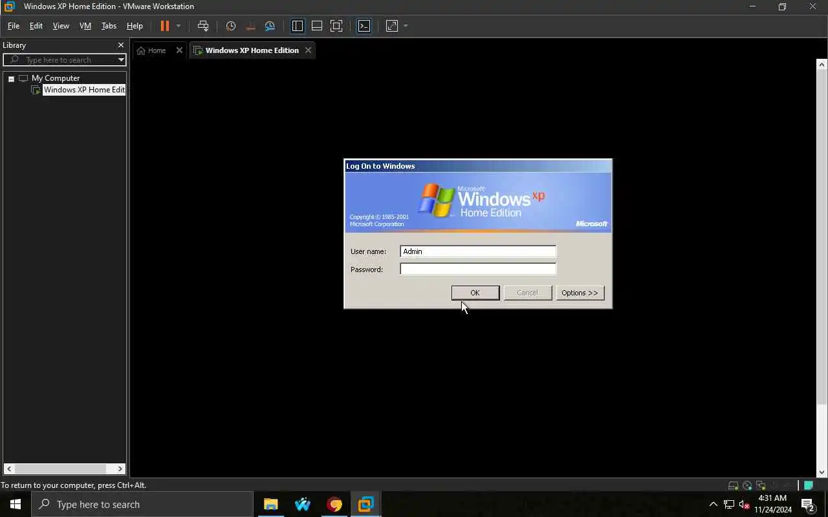Screen dimensions: 828x517
Task: Enter full screen mode
Action: [x=336, y=26]
